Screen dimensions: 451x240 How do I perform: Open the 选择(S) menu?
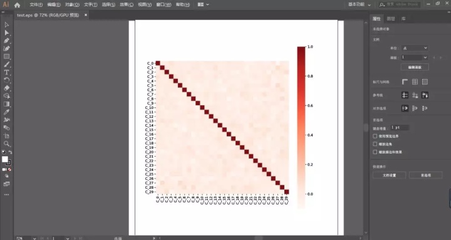point(108,4)
